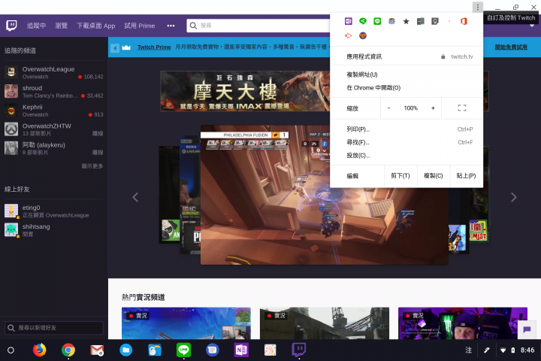Select 在 Chrome 中開啟(O) menu entry

tap(407, 88)
